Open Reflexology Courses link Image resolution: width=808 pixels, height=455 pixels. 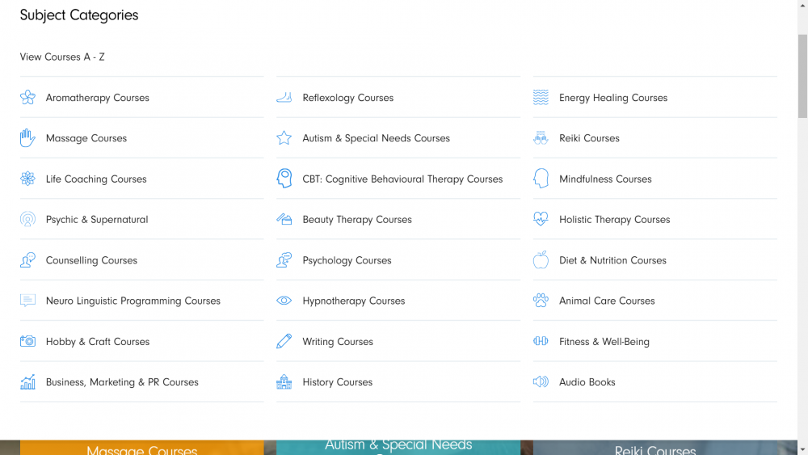pos(347,98)
